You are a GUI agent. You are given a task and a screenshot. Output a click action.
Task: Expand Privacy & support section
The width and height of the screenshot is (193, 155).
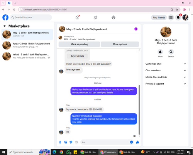pos(166,84)
